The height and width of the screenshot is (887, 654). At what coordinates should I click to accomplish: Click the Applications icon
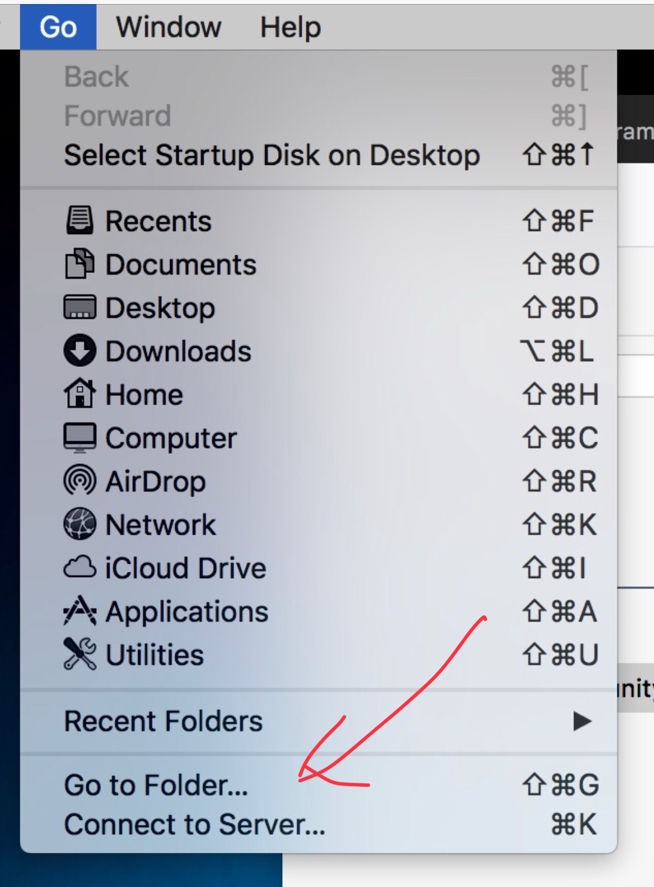pyautogui.click(x=80, y=611)
